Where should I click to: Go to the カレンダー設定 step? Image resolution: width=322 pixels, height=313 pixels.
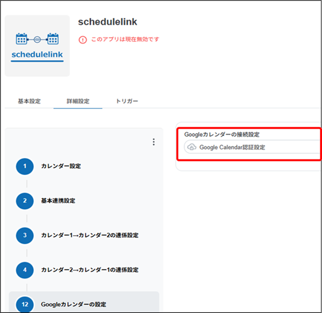coord(61,166)
